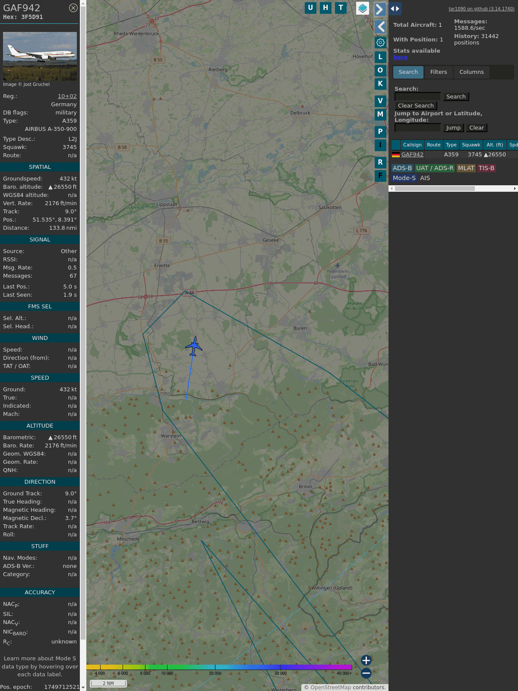The width and height of the screenshot is (518, 691).
Task: Click the Paderborn/Lippstadt airport icon
Action: click(338, 266)
